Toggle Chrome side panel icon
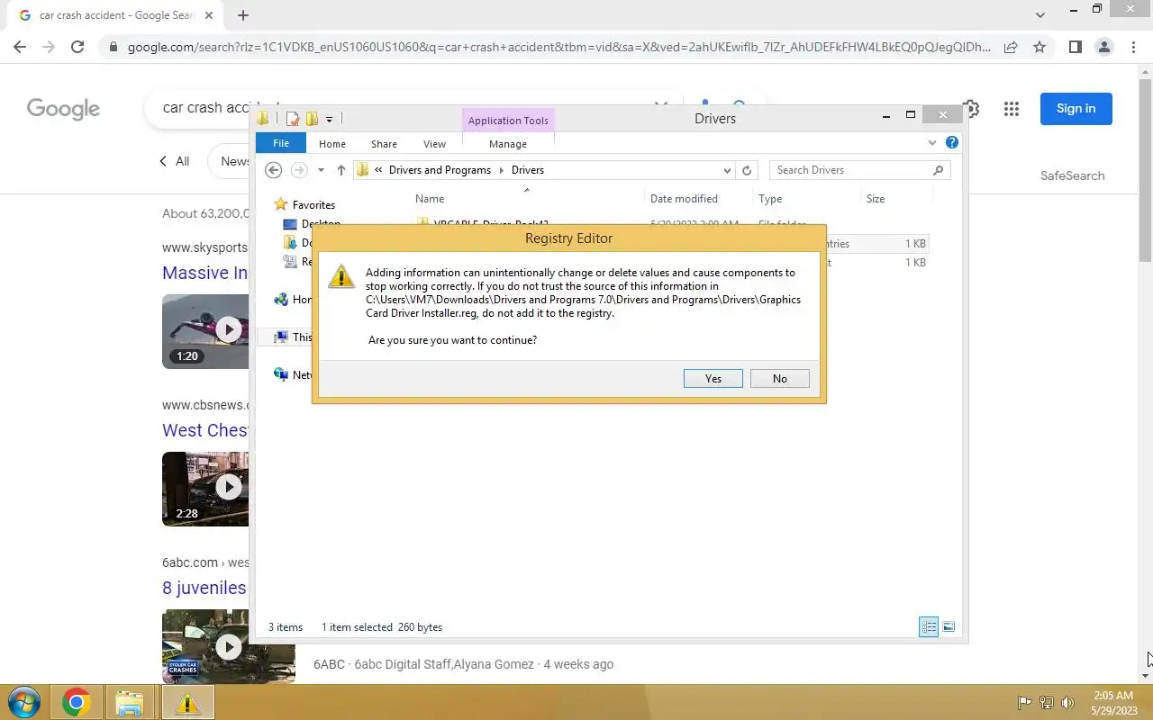 (x=1075, y=47)
